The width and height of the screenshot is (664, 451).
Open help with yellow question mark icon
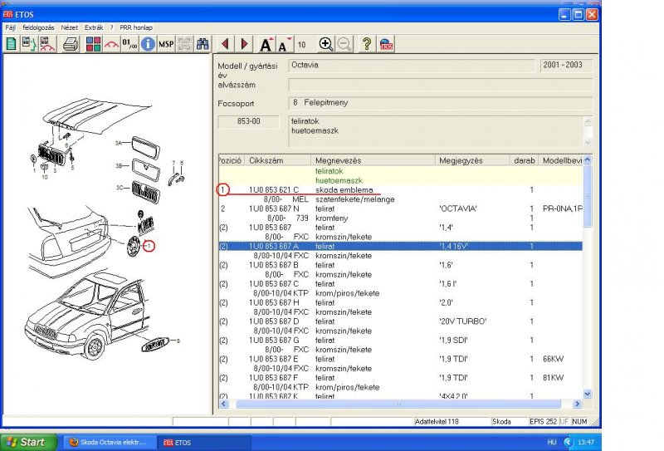click(367, 44)
